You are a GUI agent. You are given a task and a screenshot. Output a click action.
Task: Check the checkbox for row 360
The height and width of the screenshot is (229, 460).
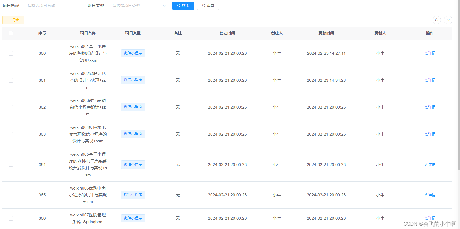pyautogui.click(x=11, y=53)
